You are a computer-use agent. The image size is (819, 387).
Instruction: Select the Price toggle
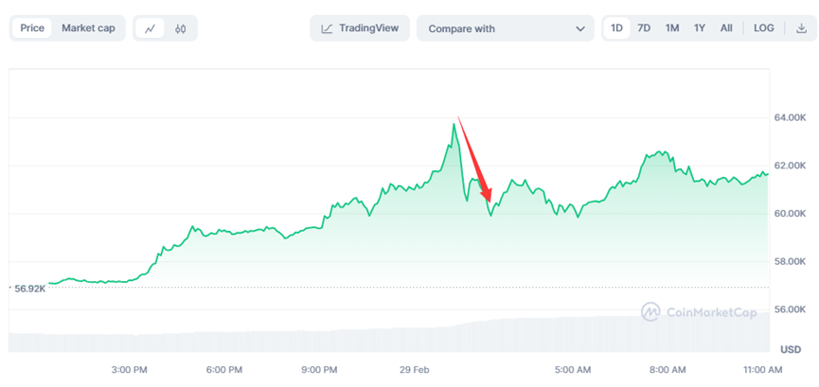(x=32, y=28)
